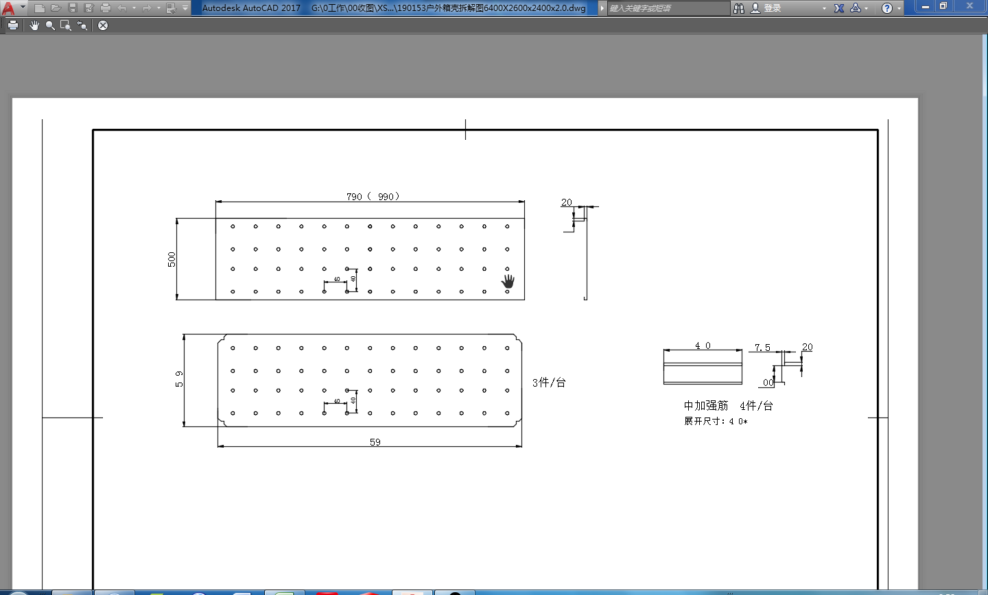Click the '展开尺寸: 4 0*' note
The width and height of the screenshot is (988, 595).
[x=716, y=421]
